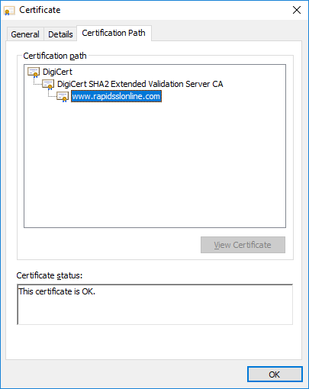Image resolution: width=309 pixels, height=389 pixels.
Task: Select the Certification Path tab
Action: 114,33
